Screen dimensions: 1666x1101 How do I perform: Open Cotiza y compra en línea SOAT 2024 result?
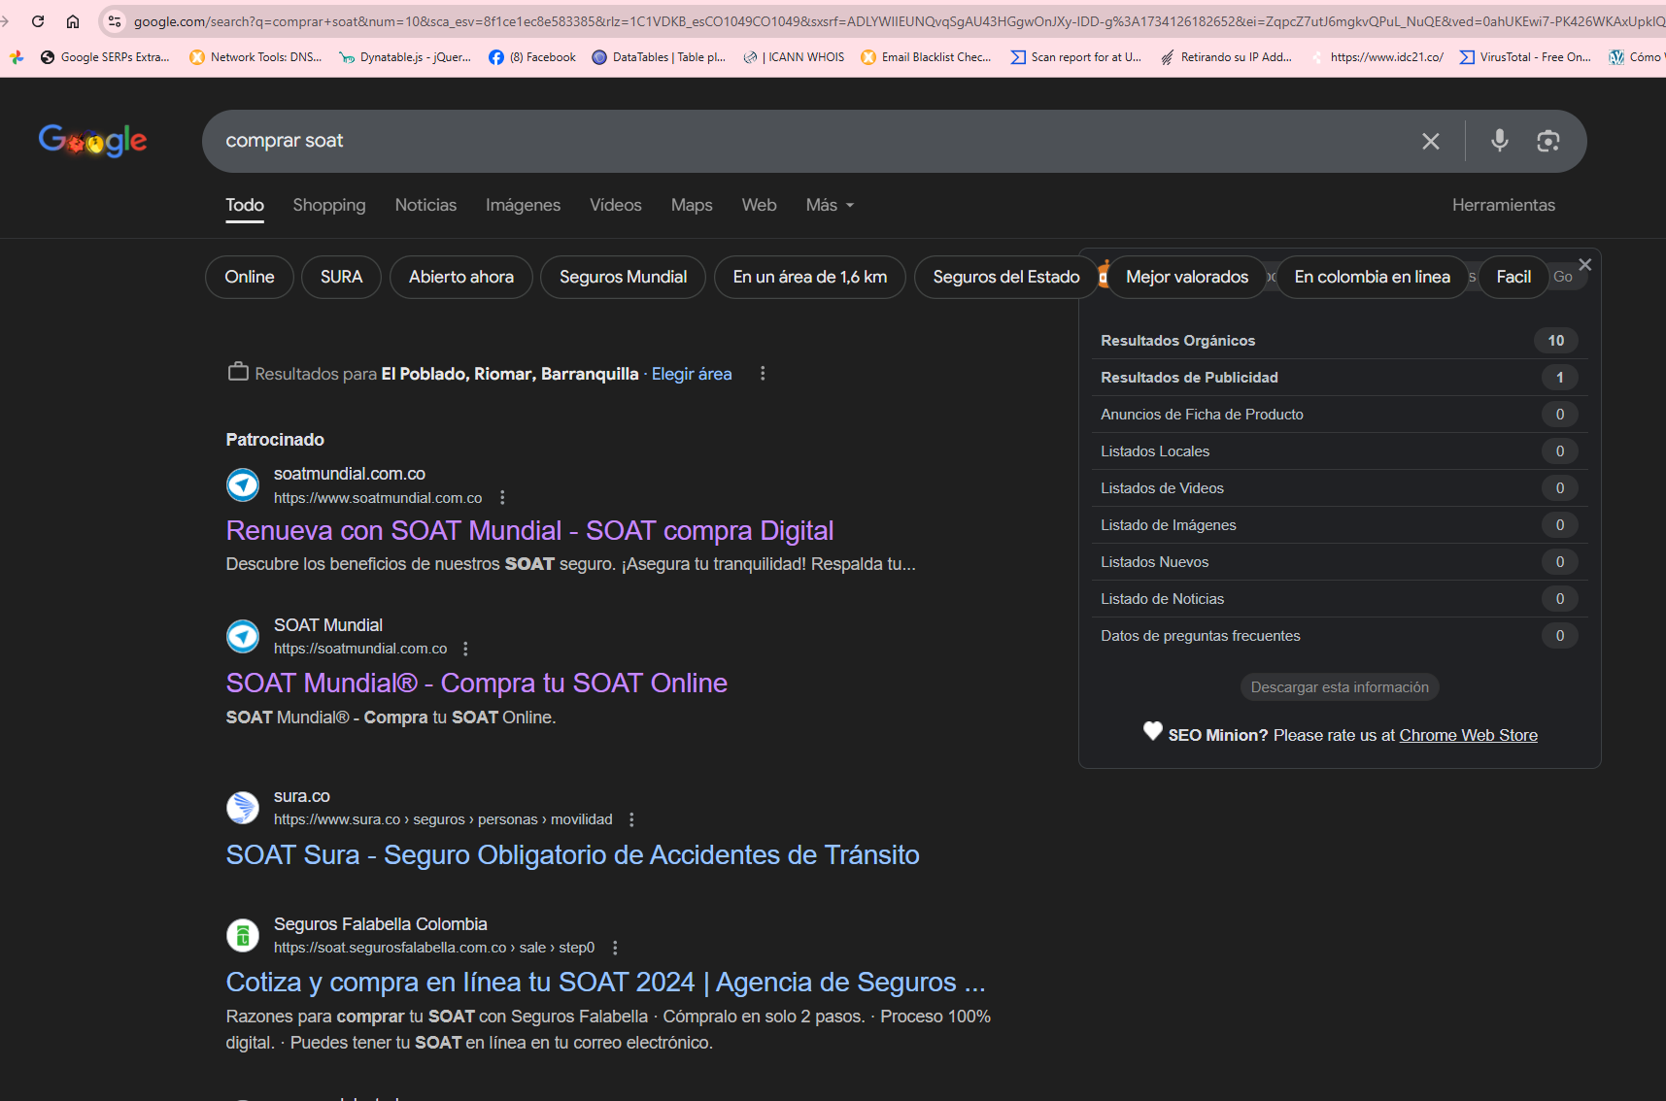[x=605, y=983]
